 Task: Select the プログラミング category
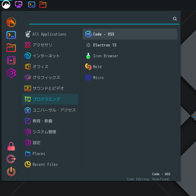click(50, 99)
